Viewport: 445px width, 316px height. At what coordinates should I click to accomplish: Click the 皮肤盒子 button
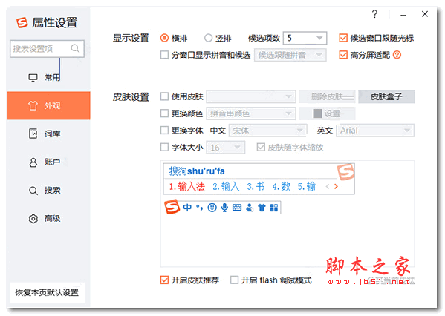(386, 96)
